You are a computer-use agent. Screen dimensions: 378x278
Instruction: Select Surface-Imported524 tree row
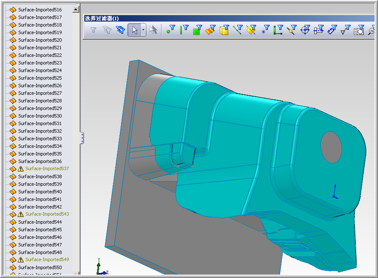pos(40,70)
